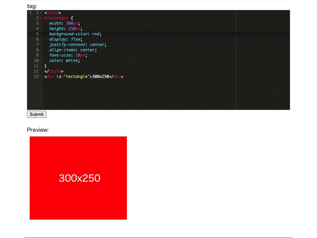Collapse the #rectangle rule fold arrow
317x238 pixels.
click(41, 18)
